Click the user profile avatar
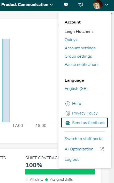This screenshot has width=114, height=183. (98, 5)
